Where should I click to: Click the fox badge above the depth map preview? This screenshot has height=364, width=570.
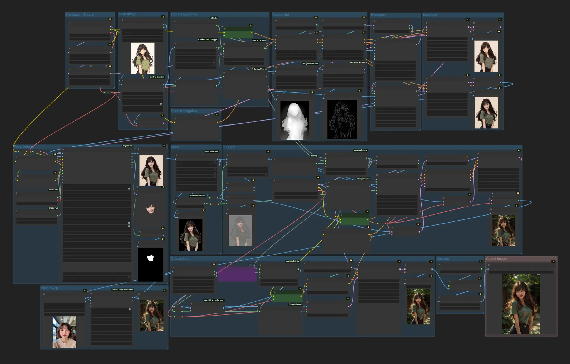coord(312,92)
